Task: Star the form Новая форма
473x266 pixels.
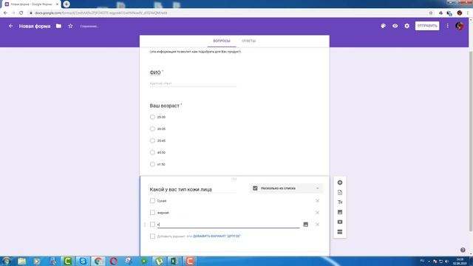Action: pyautogui.click(x=70, y=26)
